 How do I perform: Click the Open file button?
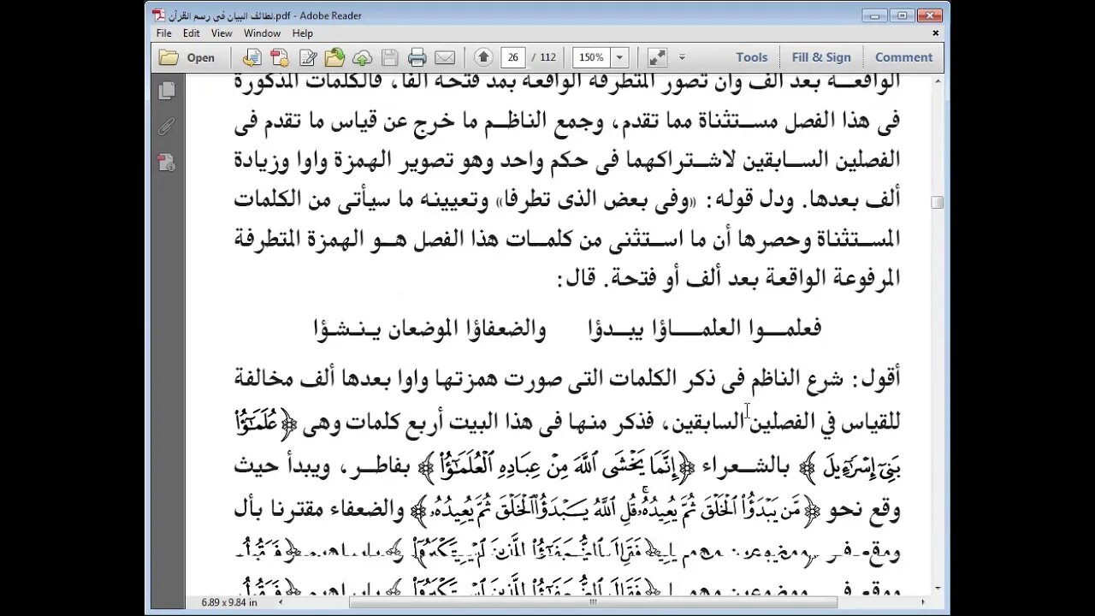(x=186, y=57)
